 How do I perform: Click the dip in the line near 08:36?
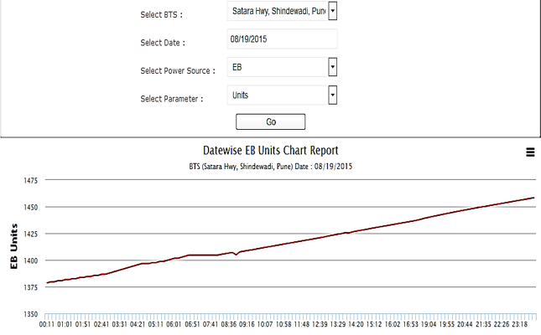point(237,254)
